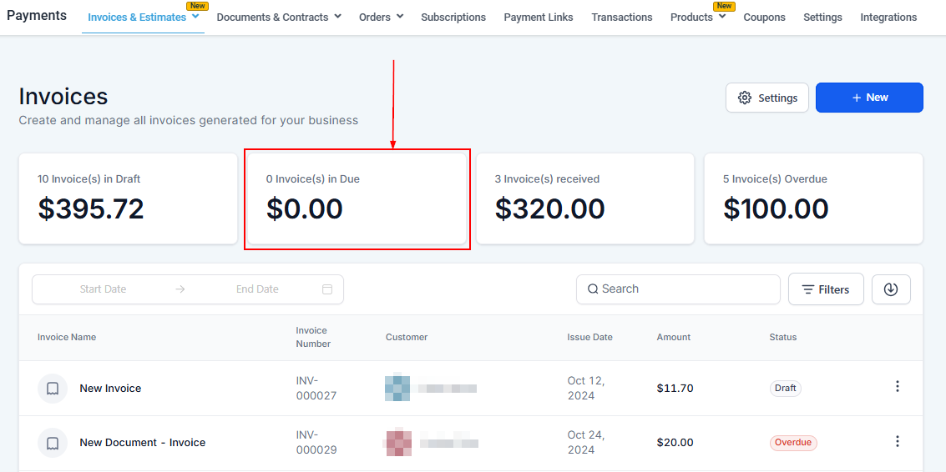The height and width of the screenshot is (472, 946).
Task: Click customer avatar in INV-000029 row
Action: point(397,442)
